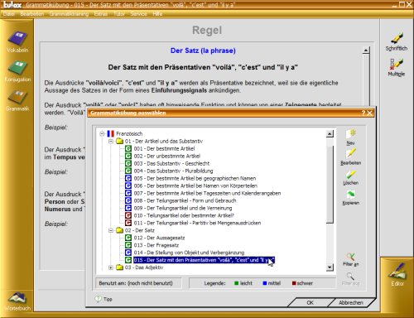This screenshot has width=414, height=318.
Task: Click the help question mark in dialog title
Action: coord(363,113)
